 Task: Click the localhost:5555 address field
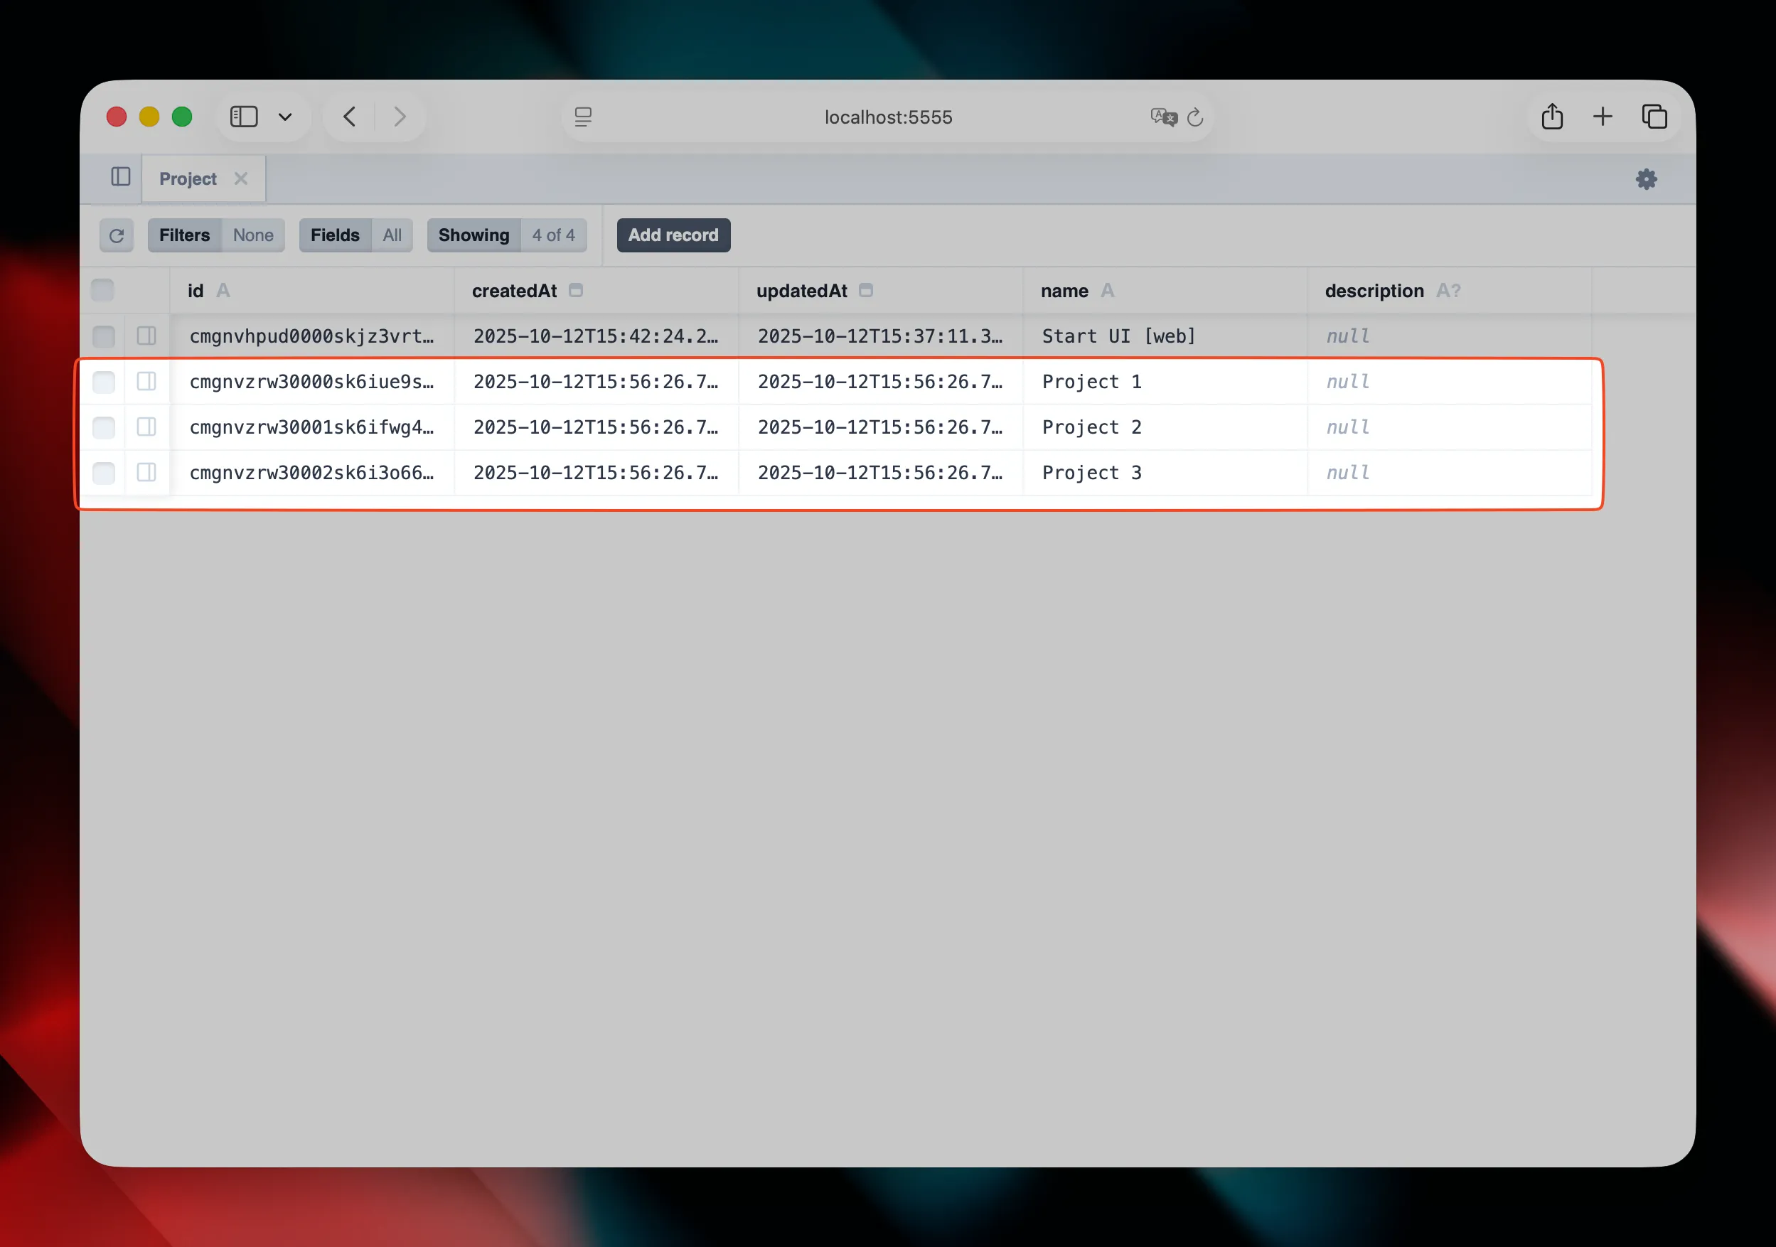[x=887, y=117]
